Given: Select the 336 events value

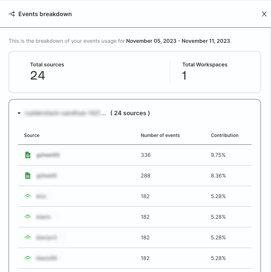Looking at the screenshot, I should 146,155.
